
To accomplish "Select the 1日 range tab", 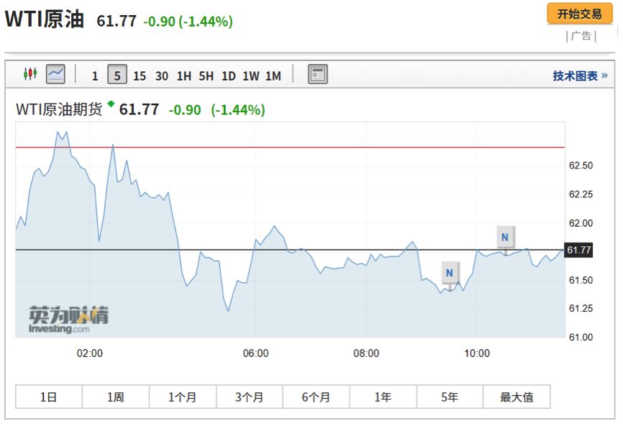I will [49, 397].
